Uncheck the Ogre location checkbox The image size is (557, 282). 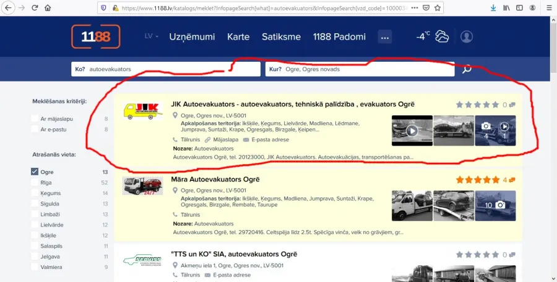point(35,172)
